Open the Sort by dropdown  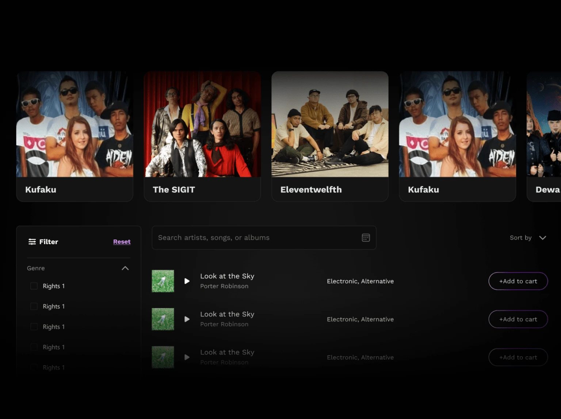pyautogui.click(x=528, y=238)
